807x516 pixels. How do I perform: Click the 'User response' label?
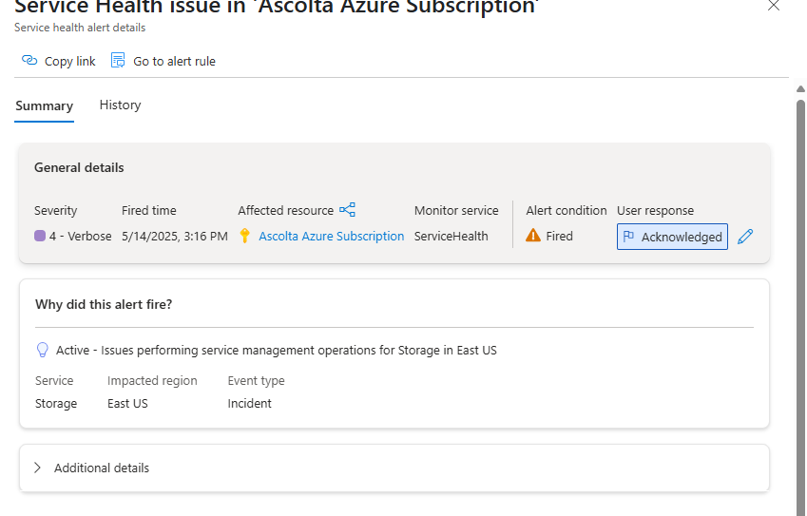tap(655, 210)
